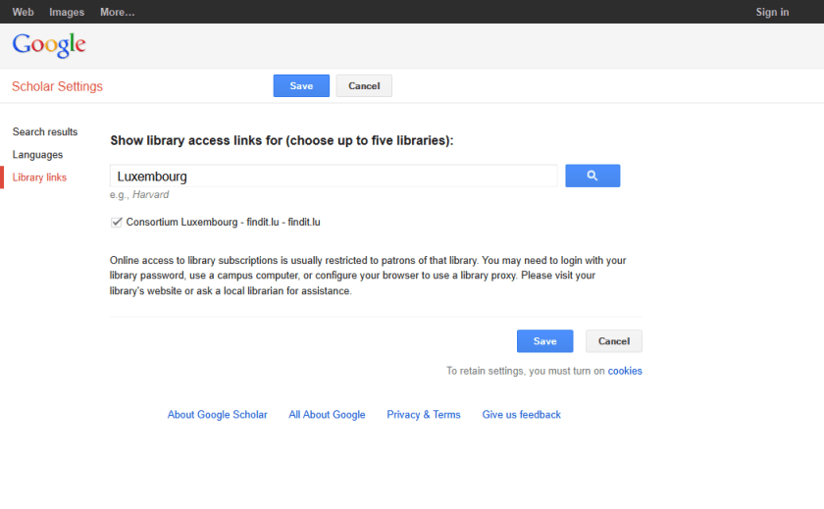The height and width of the screenshot is (509, 824).
Task: Select the Library links section
Action: (39, 178)
